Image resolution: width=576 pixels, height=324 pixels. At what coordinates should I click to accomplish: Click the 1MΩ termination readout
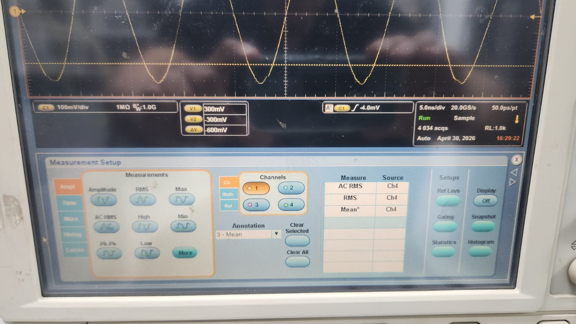click(x=123, y=107)
